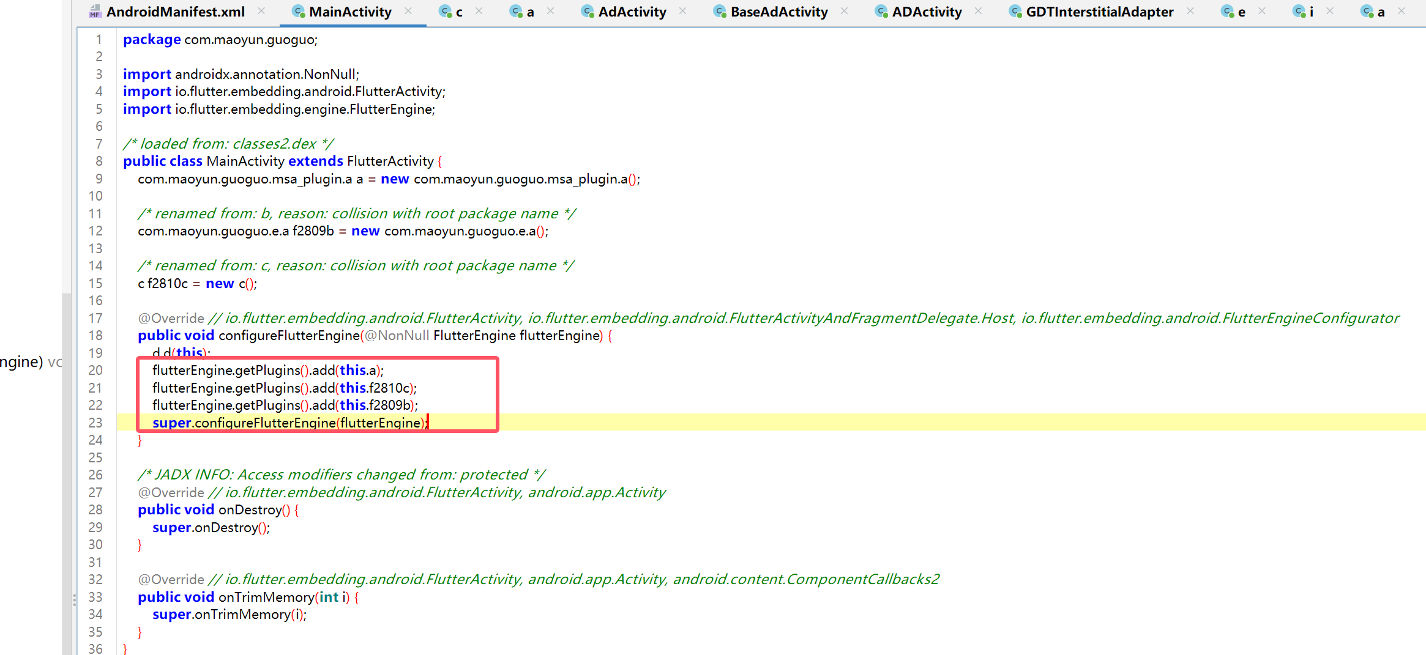Click line number 8 in the gutter
The image size is (1426, 655).
(x=99, y=161)
